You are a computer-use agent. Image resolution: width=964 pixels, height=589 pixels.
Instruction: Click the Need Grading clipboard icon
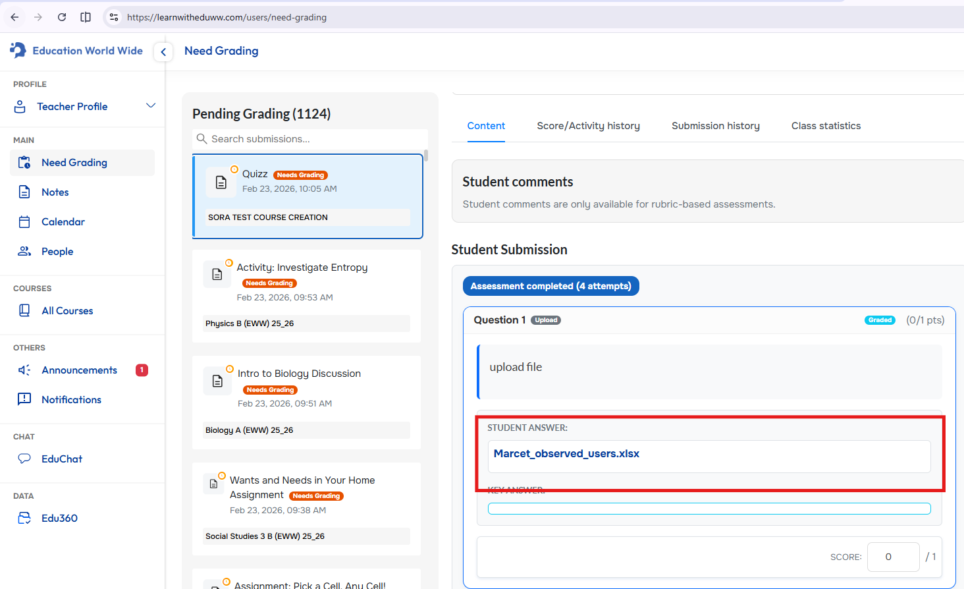coord(24,162)
